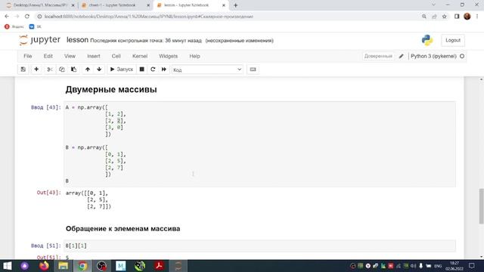Restart the kernel using the circular arrow
Screen dimensions: 484x272
[153, 70]
